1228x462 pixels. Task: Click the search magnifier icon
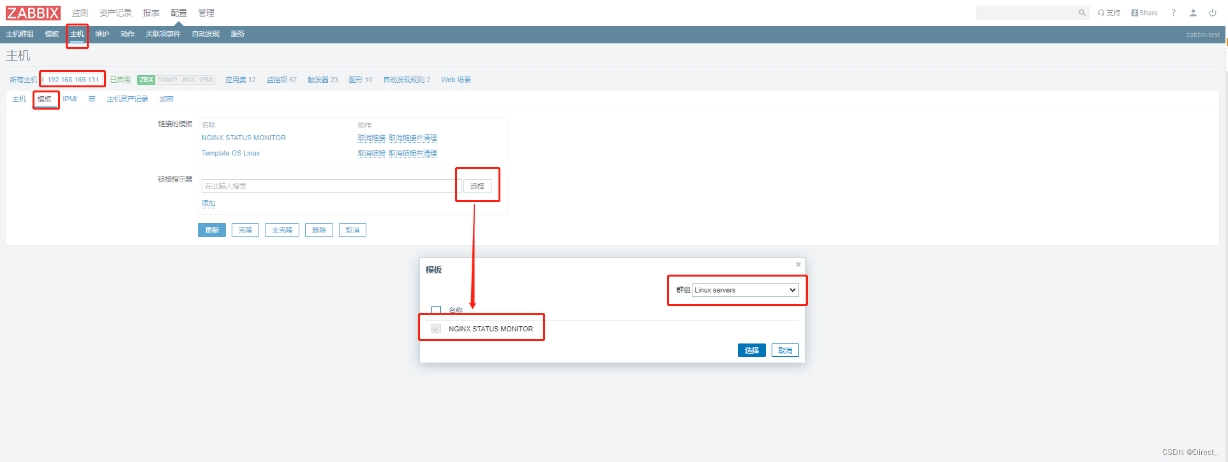coord(1082,13)
